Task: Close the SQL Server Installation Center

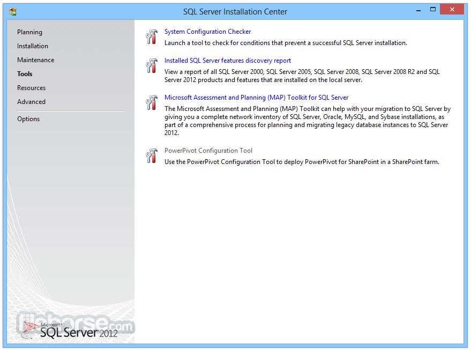Action: [x=452, y=9]
